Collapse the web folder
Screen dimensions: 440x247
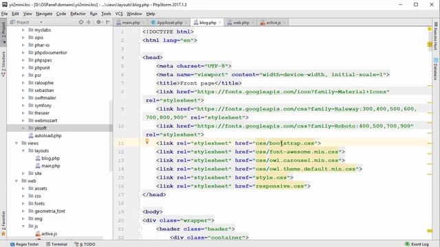pos(16,181)
